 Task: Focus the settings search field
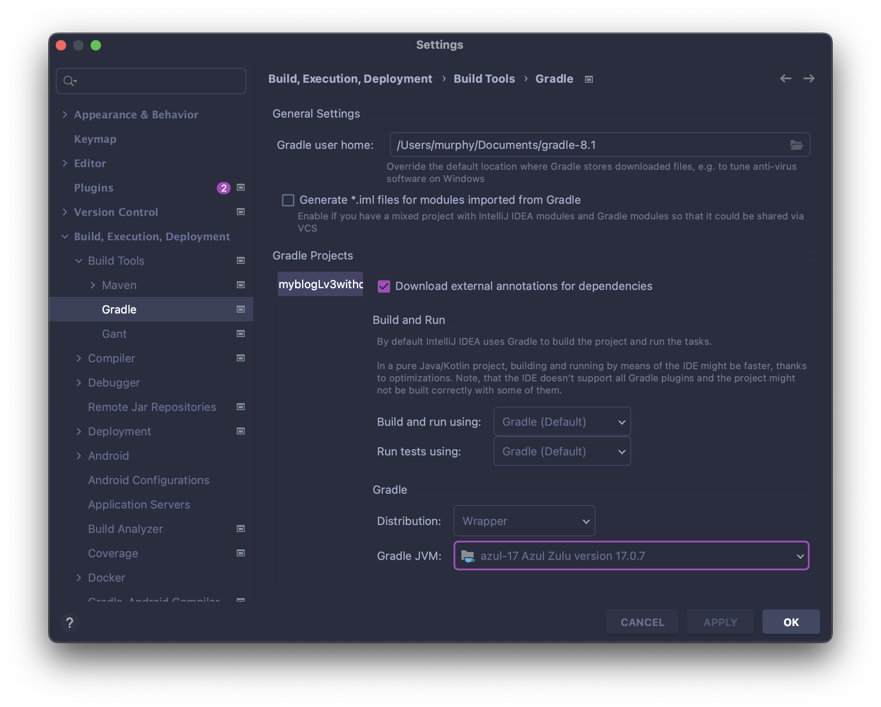coord(151,81)
